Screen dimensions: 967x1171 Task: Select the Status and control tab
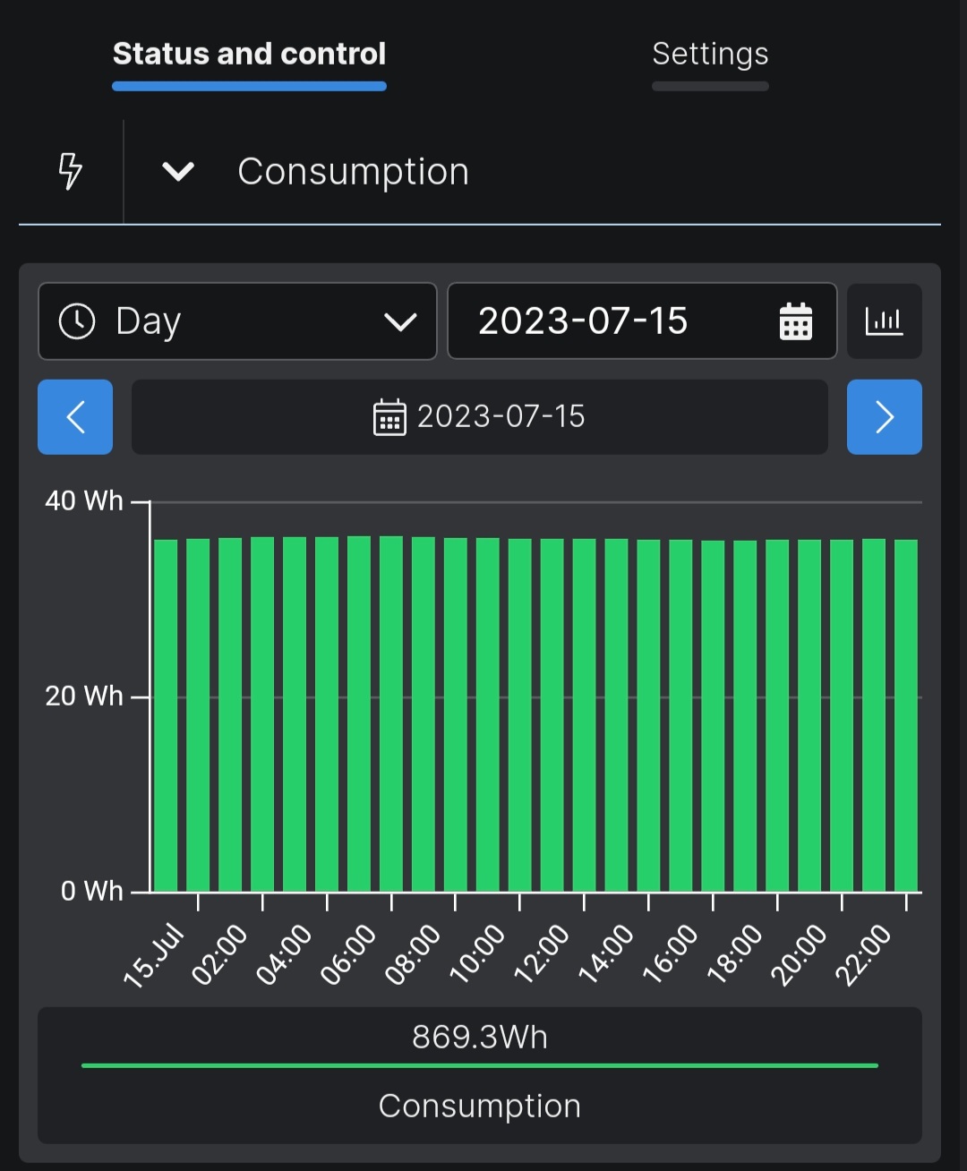point(249,56)
